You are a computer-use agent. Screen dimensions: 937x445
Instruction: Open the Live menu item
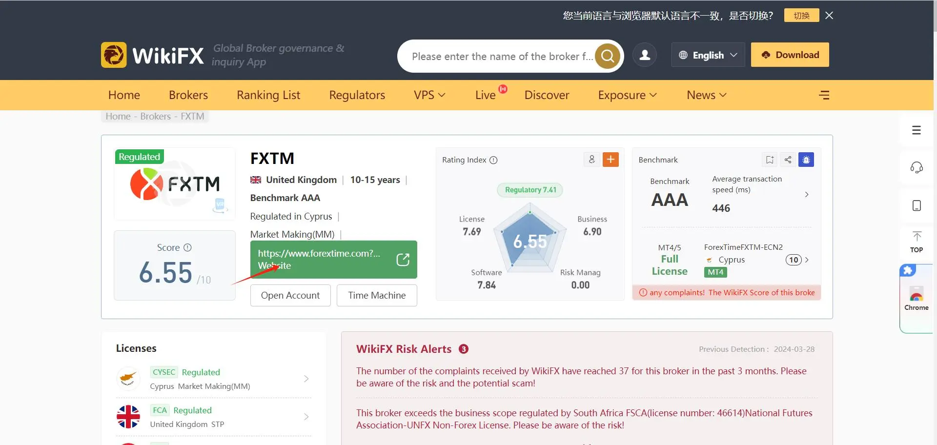pyautogui.click(x=485, y=95)
